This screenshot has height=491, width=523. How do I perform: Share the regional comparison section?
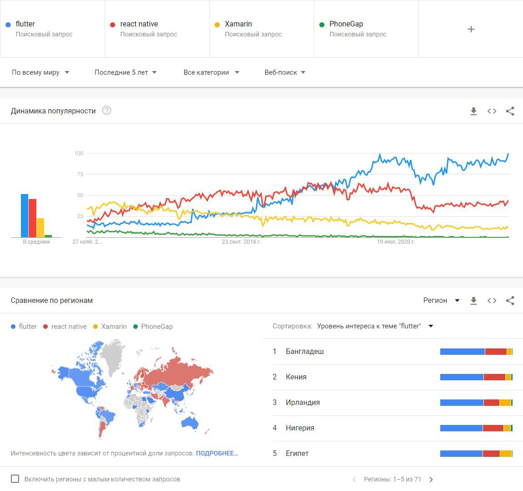pos(510,301)
